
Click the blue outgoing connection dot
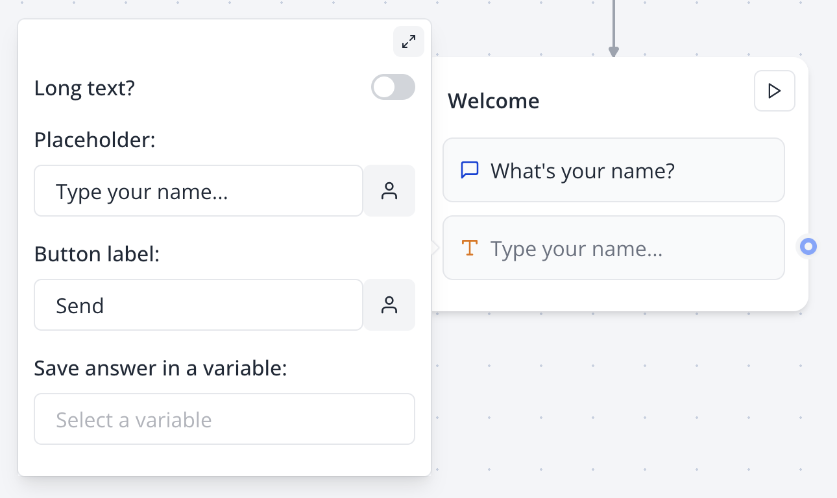point(807,246)
